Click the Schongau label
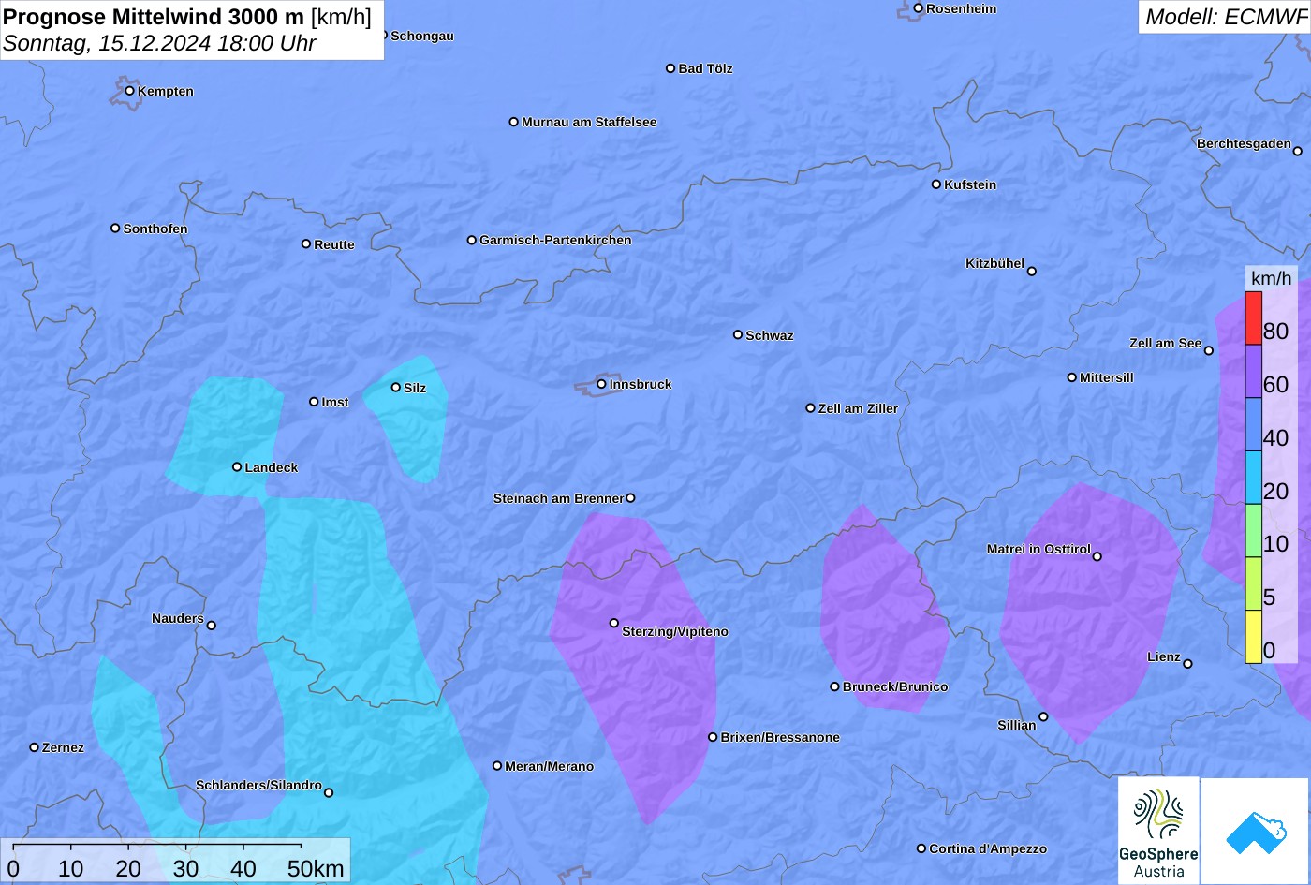1311x885 pixels. pyautogui.click(x=422, y=36)
